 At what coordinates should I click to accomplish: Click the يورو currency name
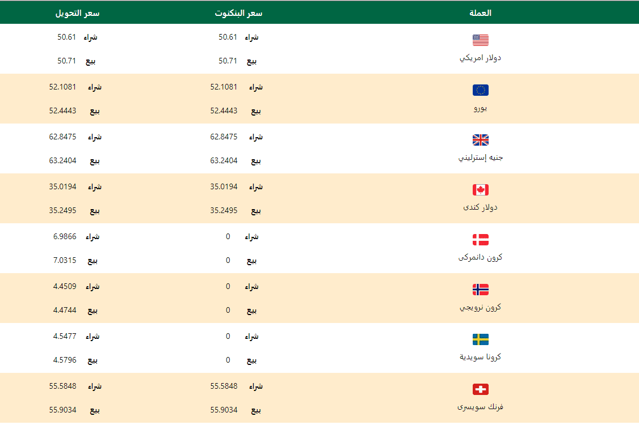coord(480,108)
